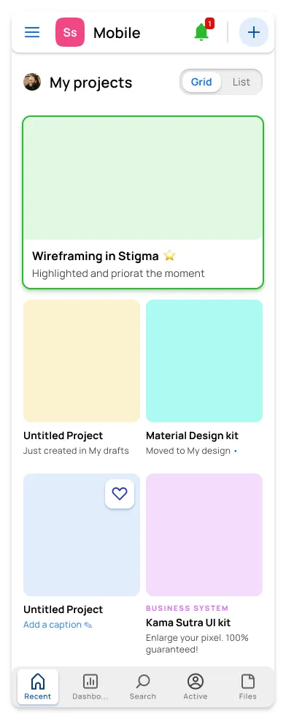Click the star beside Wireframing in Stigma
This screenshot has height=719, width=286.
point(169,256)
